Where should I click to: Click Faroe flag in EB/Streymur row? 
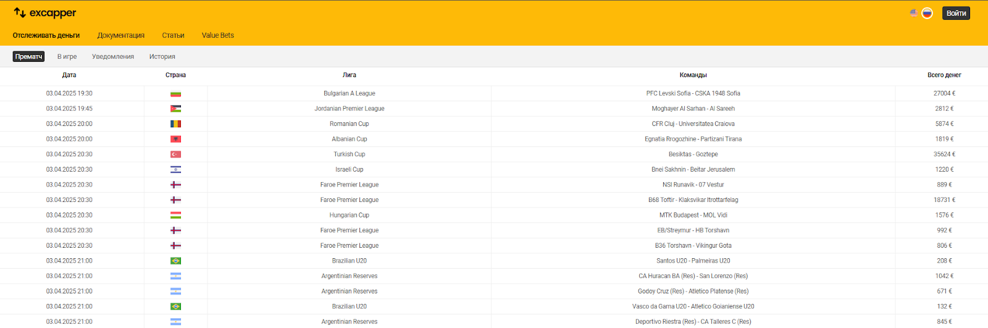175,230
